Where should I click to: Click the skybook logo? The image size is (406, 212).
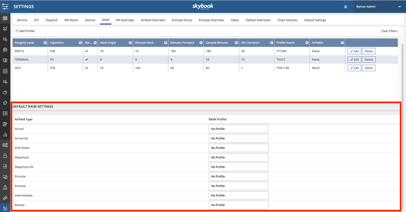click(x=203, y=6)
